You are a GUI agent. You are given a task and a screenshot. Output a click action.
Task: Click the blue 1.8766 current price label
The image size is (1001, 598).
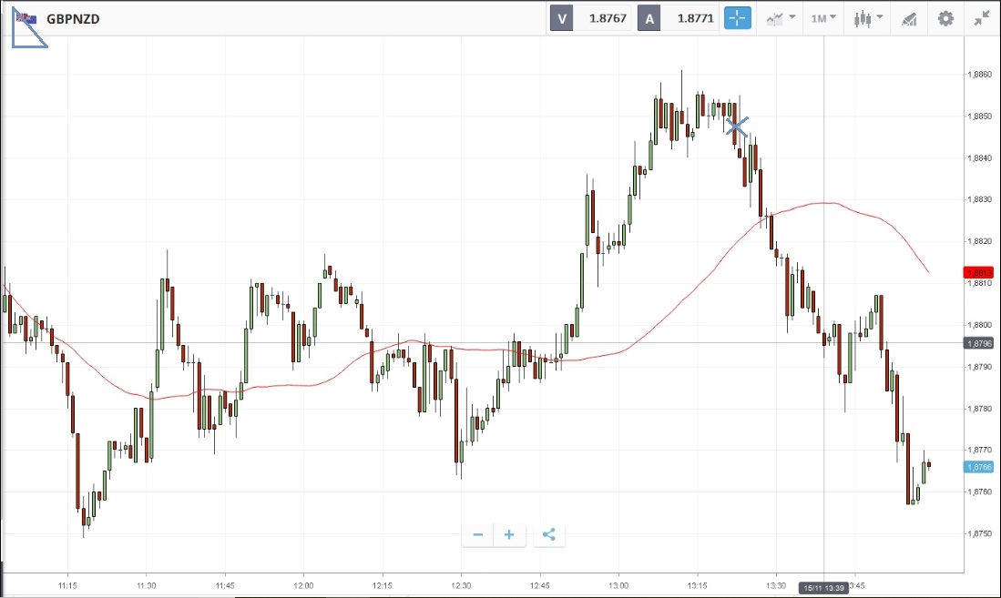(x=980, y=467)
